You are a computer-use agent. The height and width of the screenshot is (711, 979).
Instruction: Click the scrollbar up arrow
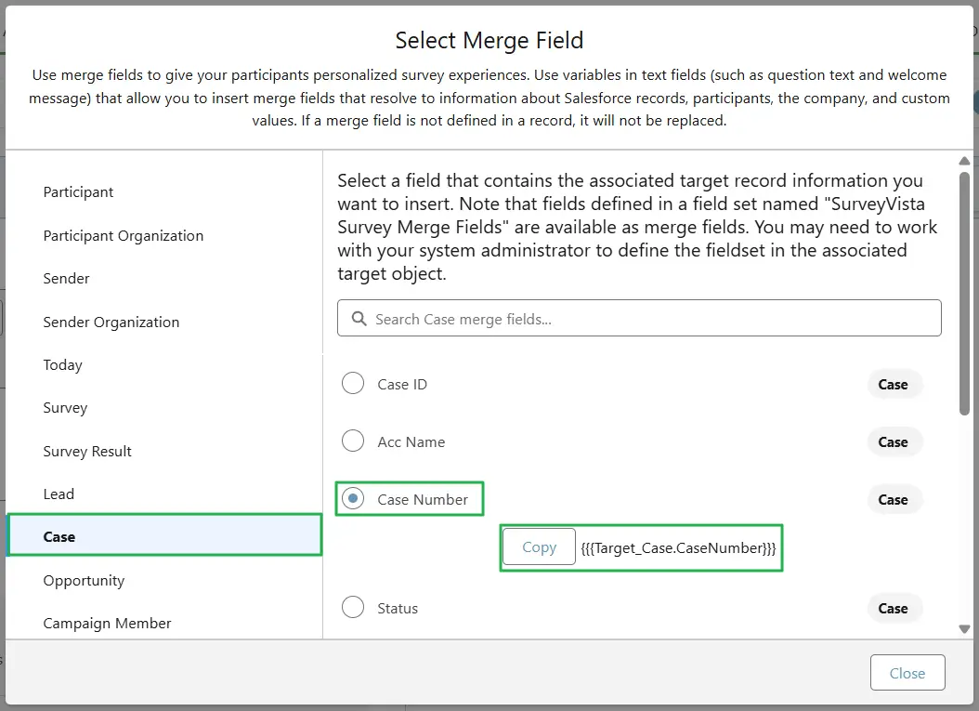pyautogui.click(x=966, y=160)
